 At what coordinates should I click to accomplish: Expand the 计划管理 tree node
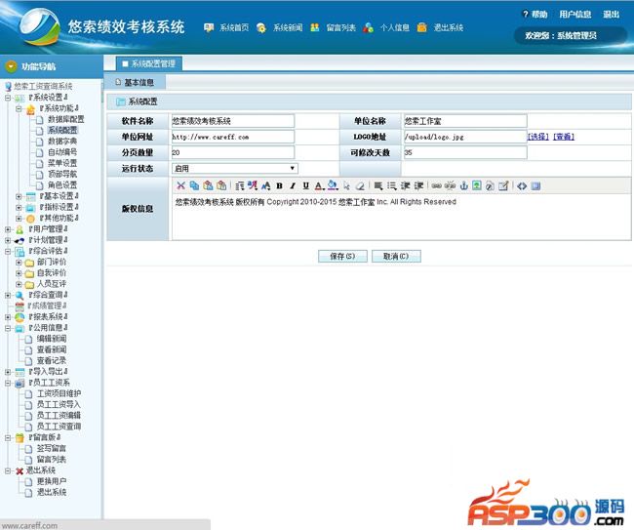coord(8,240)
